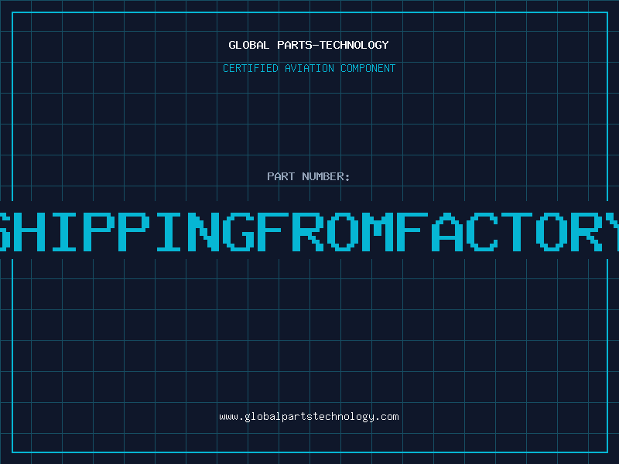Click the word PART in the label

click(281, 176)
